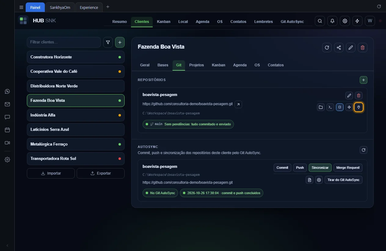Switch to the Kanban tab in top navigation
This screenshot has width=386, height=251.
[x=164, y=22]
